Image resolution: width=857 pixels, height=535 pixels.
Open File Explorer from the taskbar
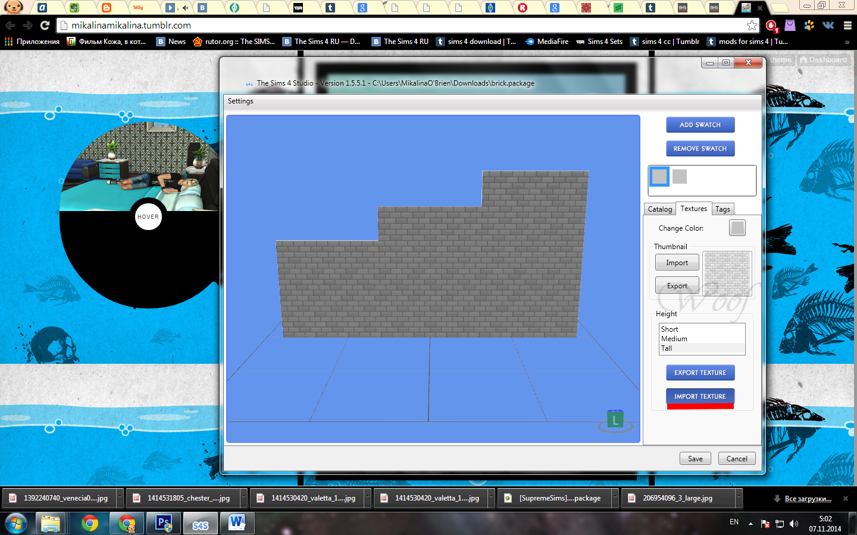click(x=51, y=523)
